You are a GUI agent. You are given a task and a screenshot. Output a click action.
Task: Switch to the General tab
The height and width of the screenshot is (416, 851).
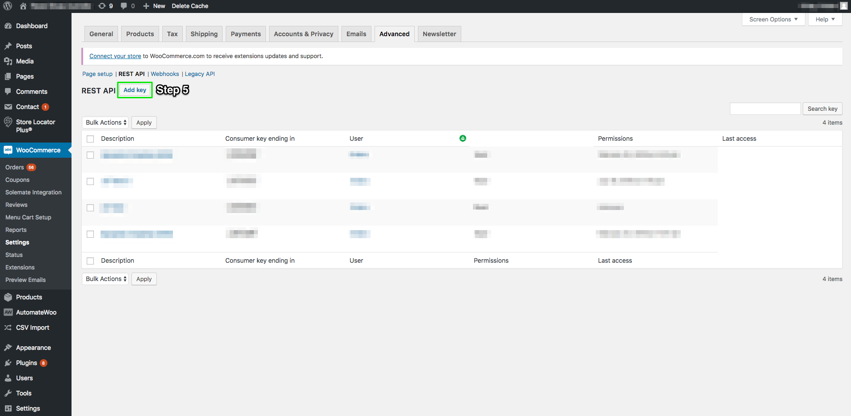pos(101,34)
